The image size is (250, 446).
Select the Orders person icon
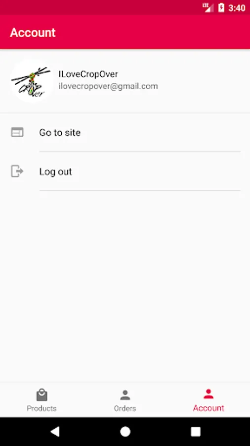click(x=125, y=395)
